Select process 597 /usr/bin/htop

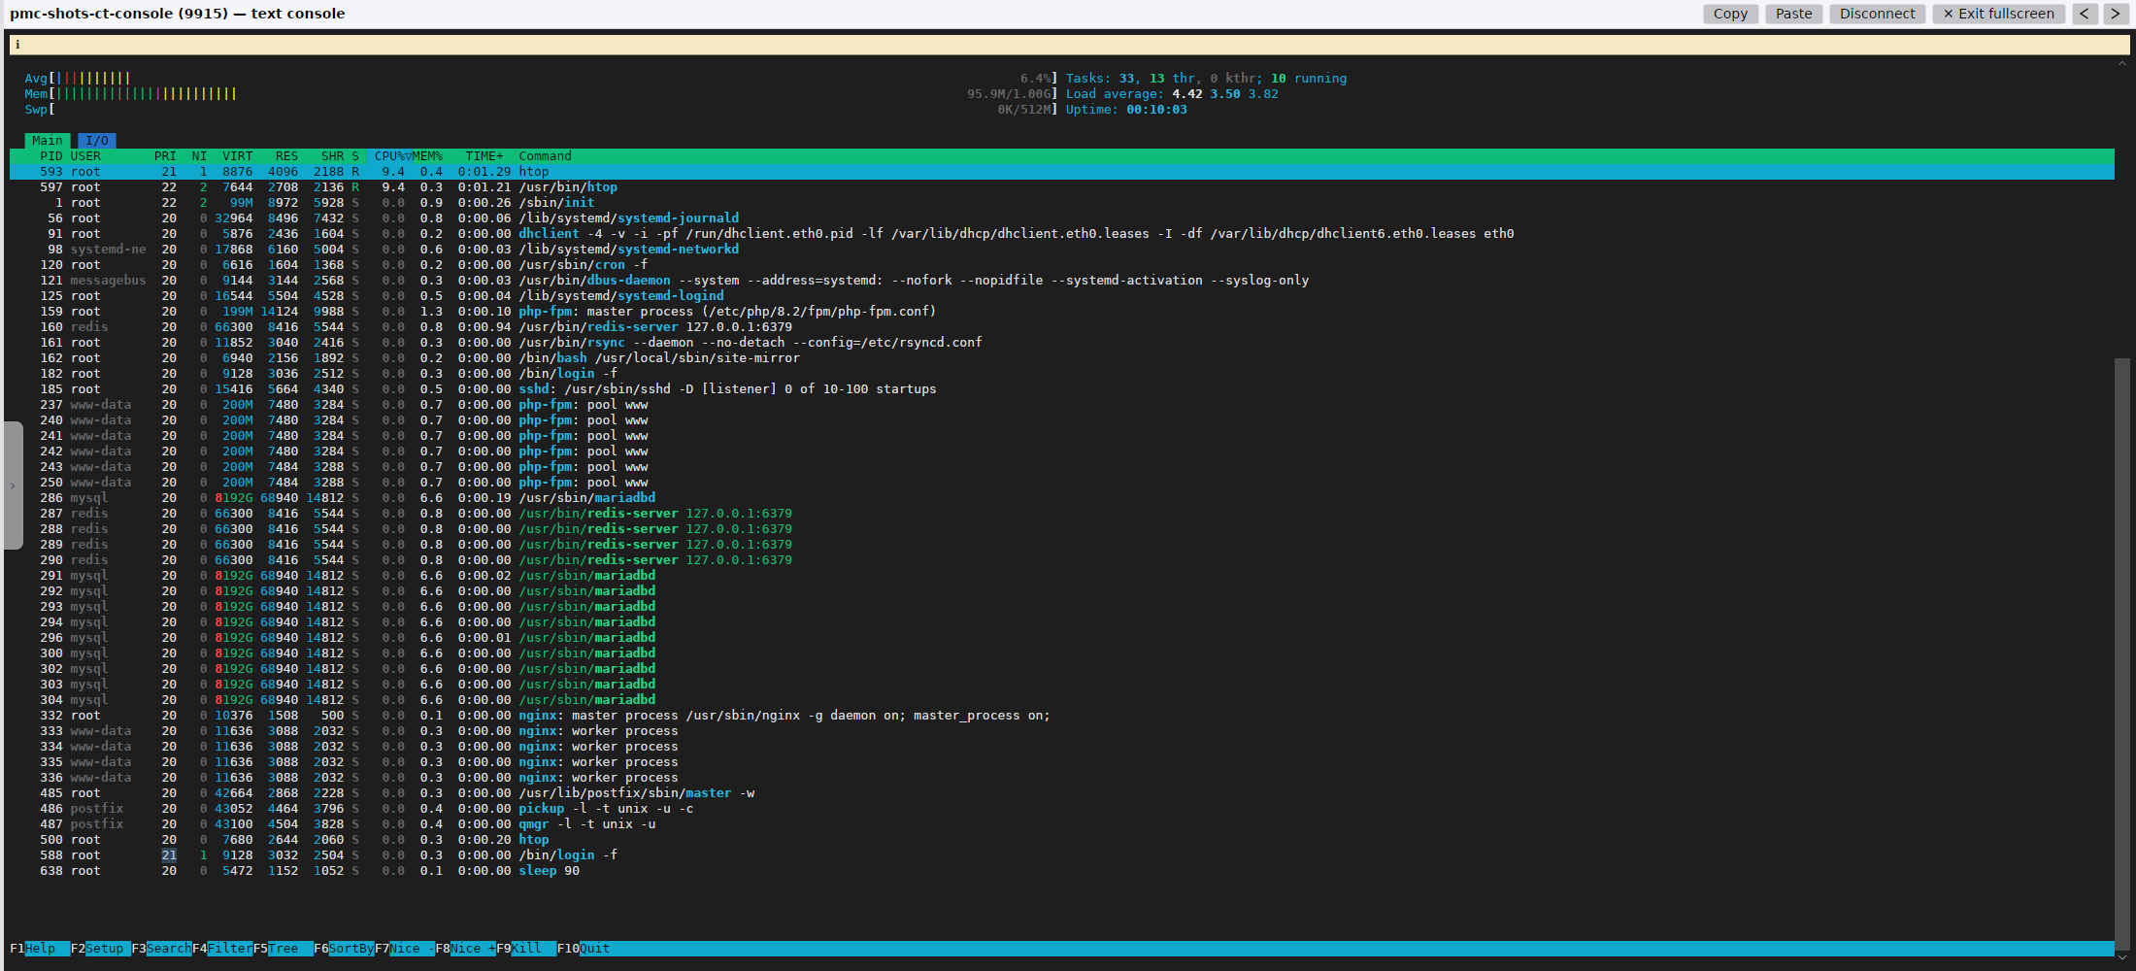pyautogui.click(x=1062, y=187)
